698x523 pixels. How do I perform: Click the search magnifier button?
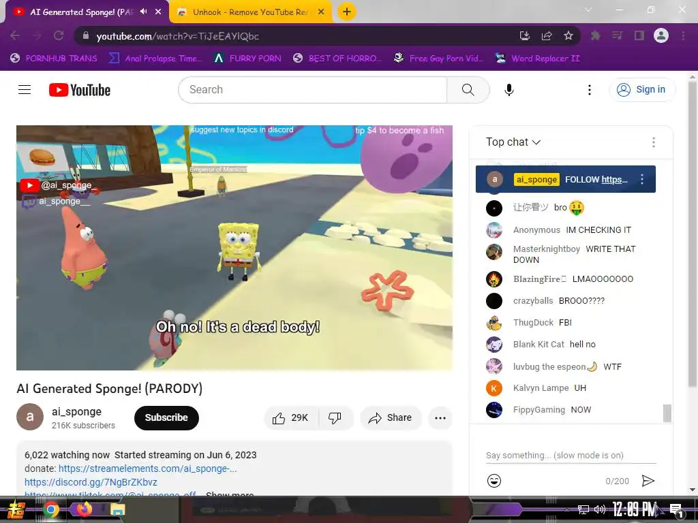tap(468, 90)
